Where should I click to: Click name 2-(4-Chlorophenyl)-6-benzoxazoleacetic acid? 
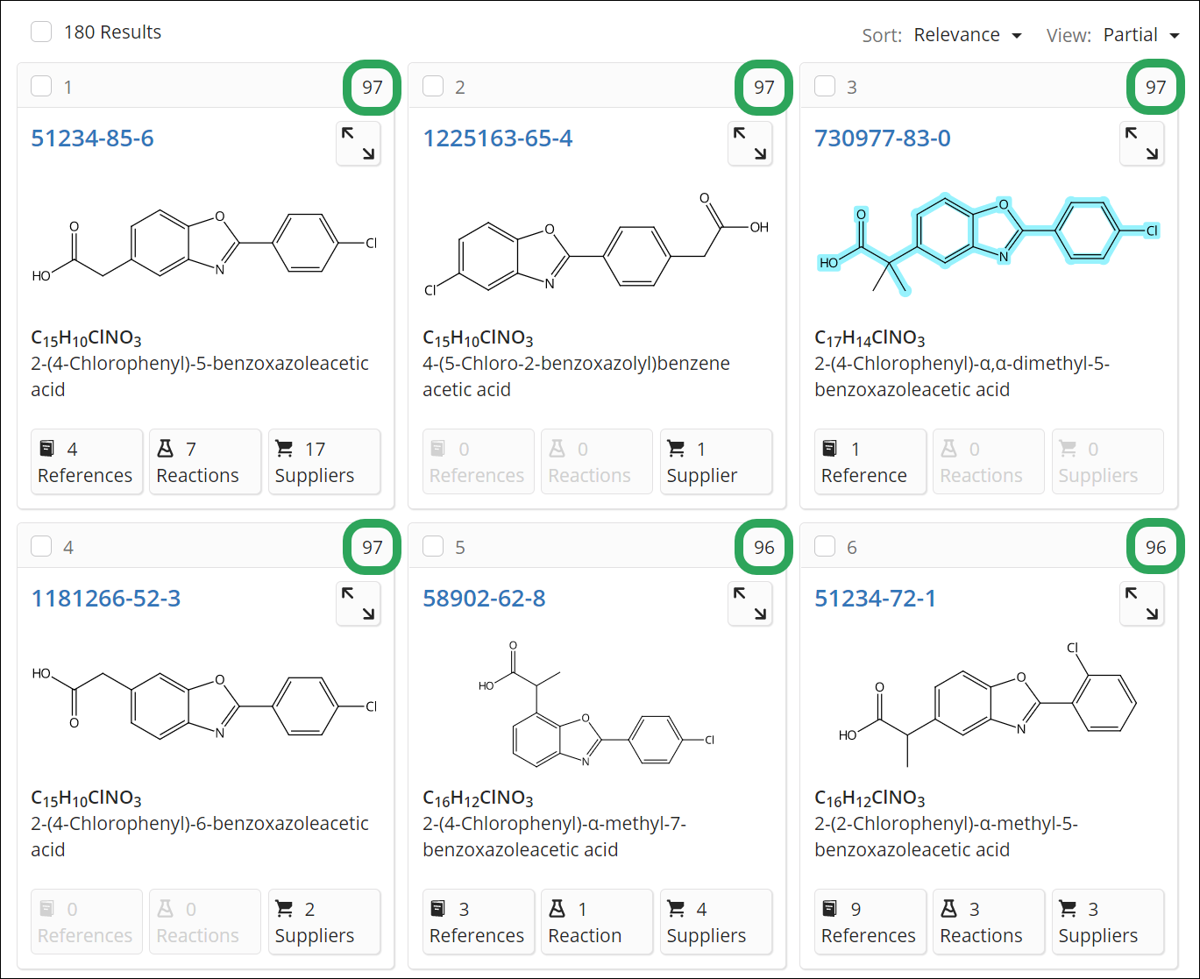tap(200, 837)
